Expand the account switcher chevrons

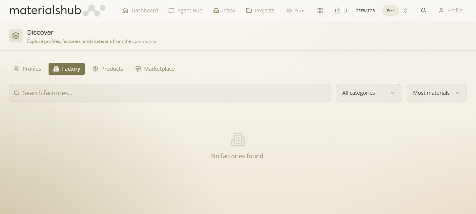pyautogui.click(x=405, y=11)
